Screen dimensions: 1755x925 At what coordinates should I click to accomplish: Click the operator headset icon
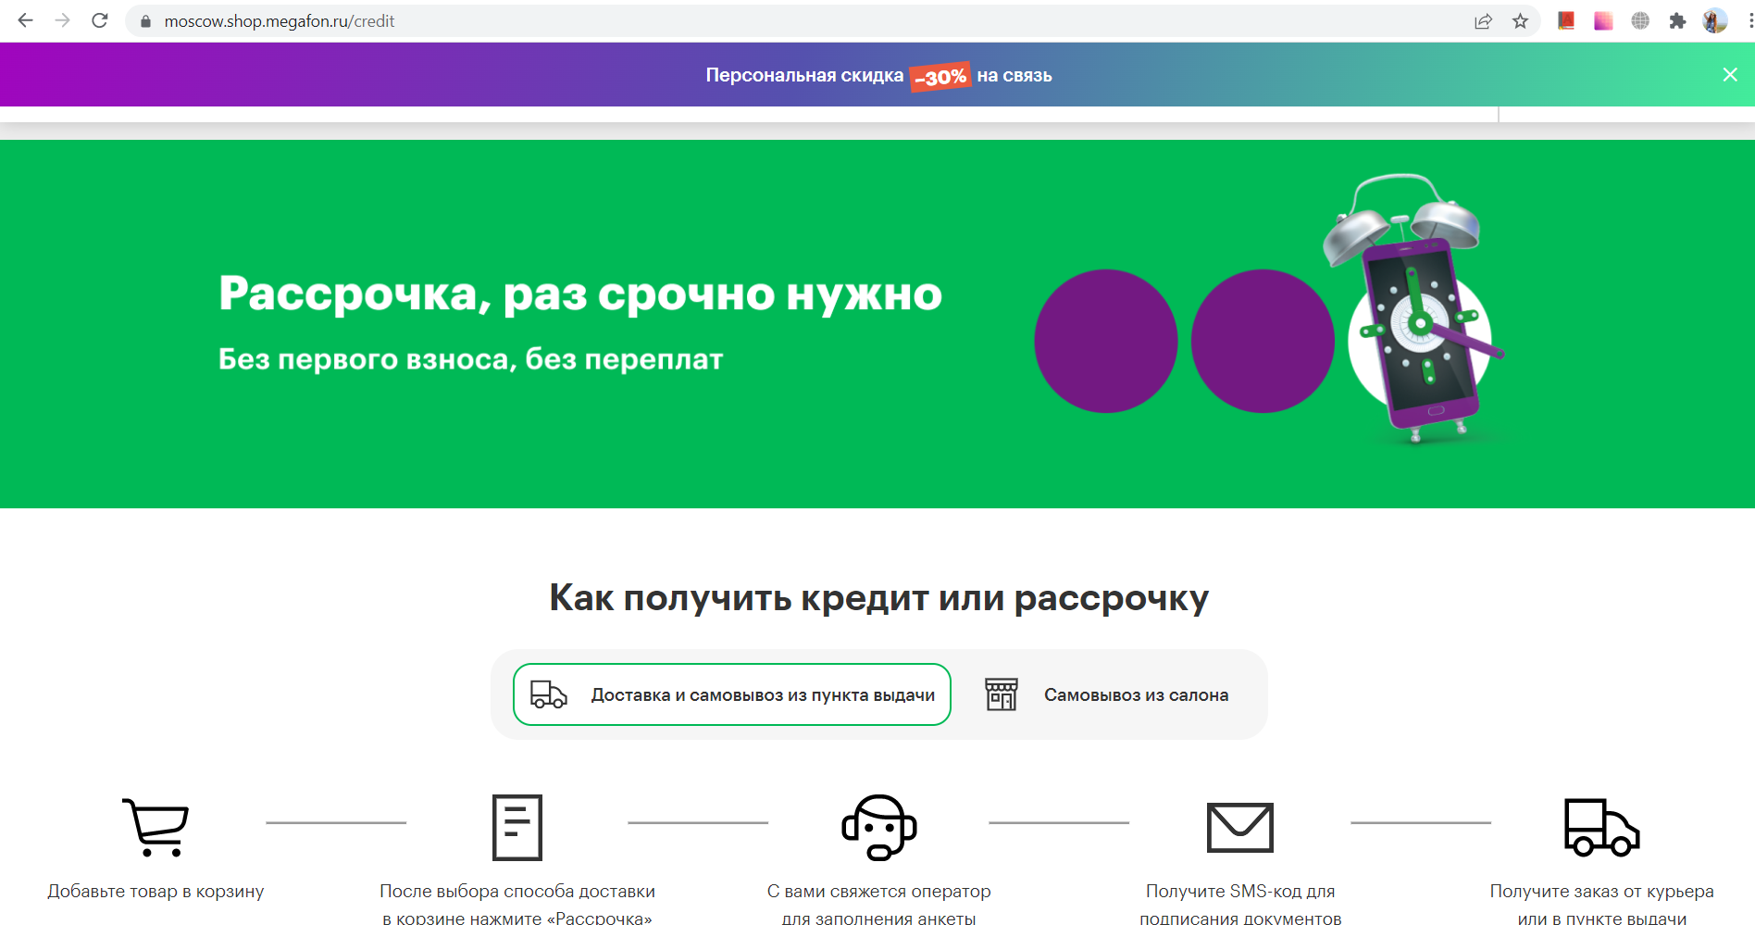pyautogui.click(x=878, y=827)
